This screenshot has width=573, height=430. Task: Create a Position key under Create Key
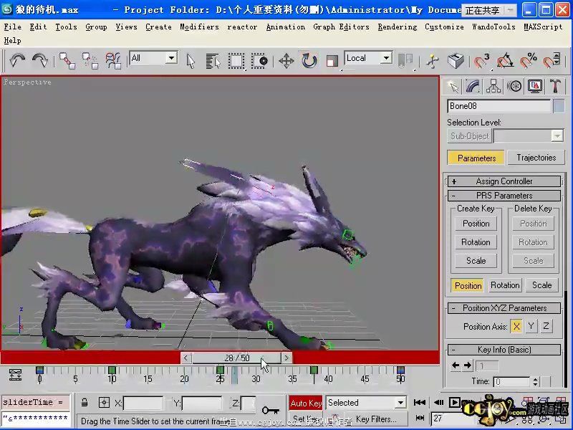tap(476, 224)
